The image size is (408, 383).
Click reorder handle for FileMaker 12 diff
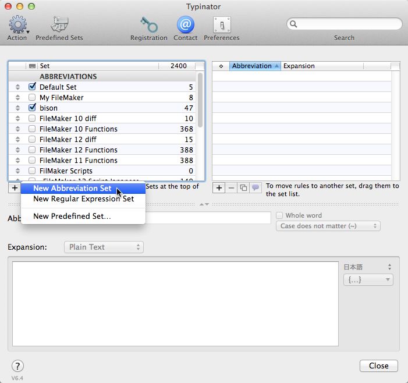pyautogui.click(x=17, y=139)
